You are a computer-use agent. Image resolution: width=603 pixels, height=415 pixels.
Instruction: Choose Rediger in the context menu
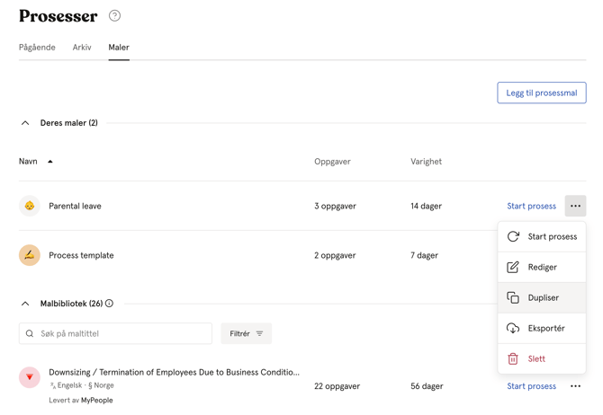(542, 267)
